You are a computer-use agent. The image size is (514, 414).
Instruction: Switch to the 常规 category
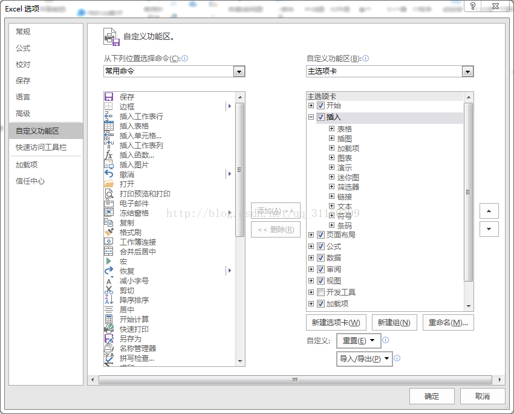[x=23, y=32]
